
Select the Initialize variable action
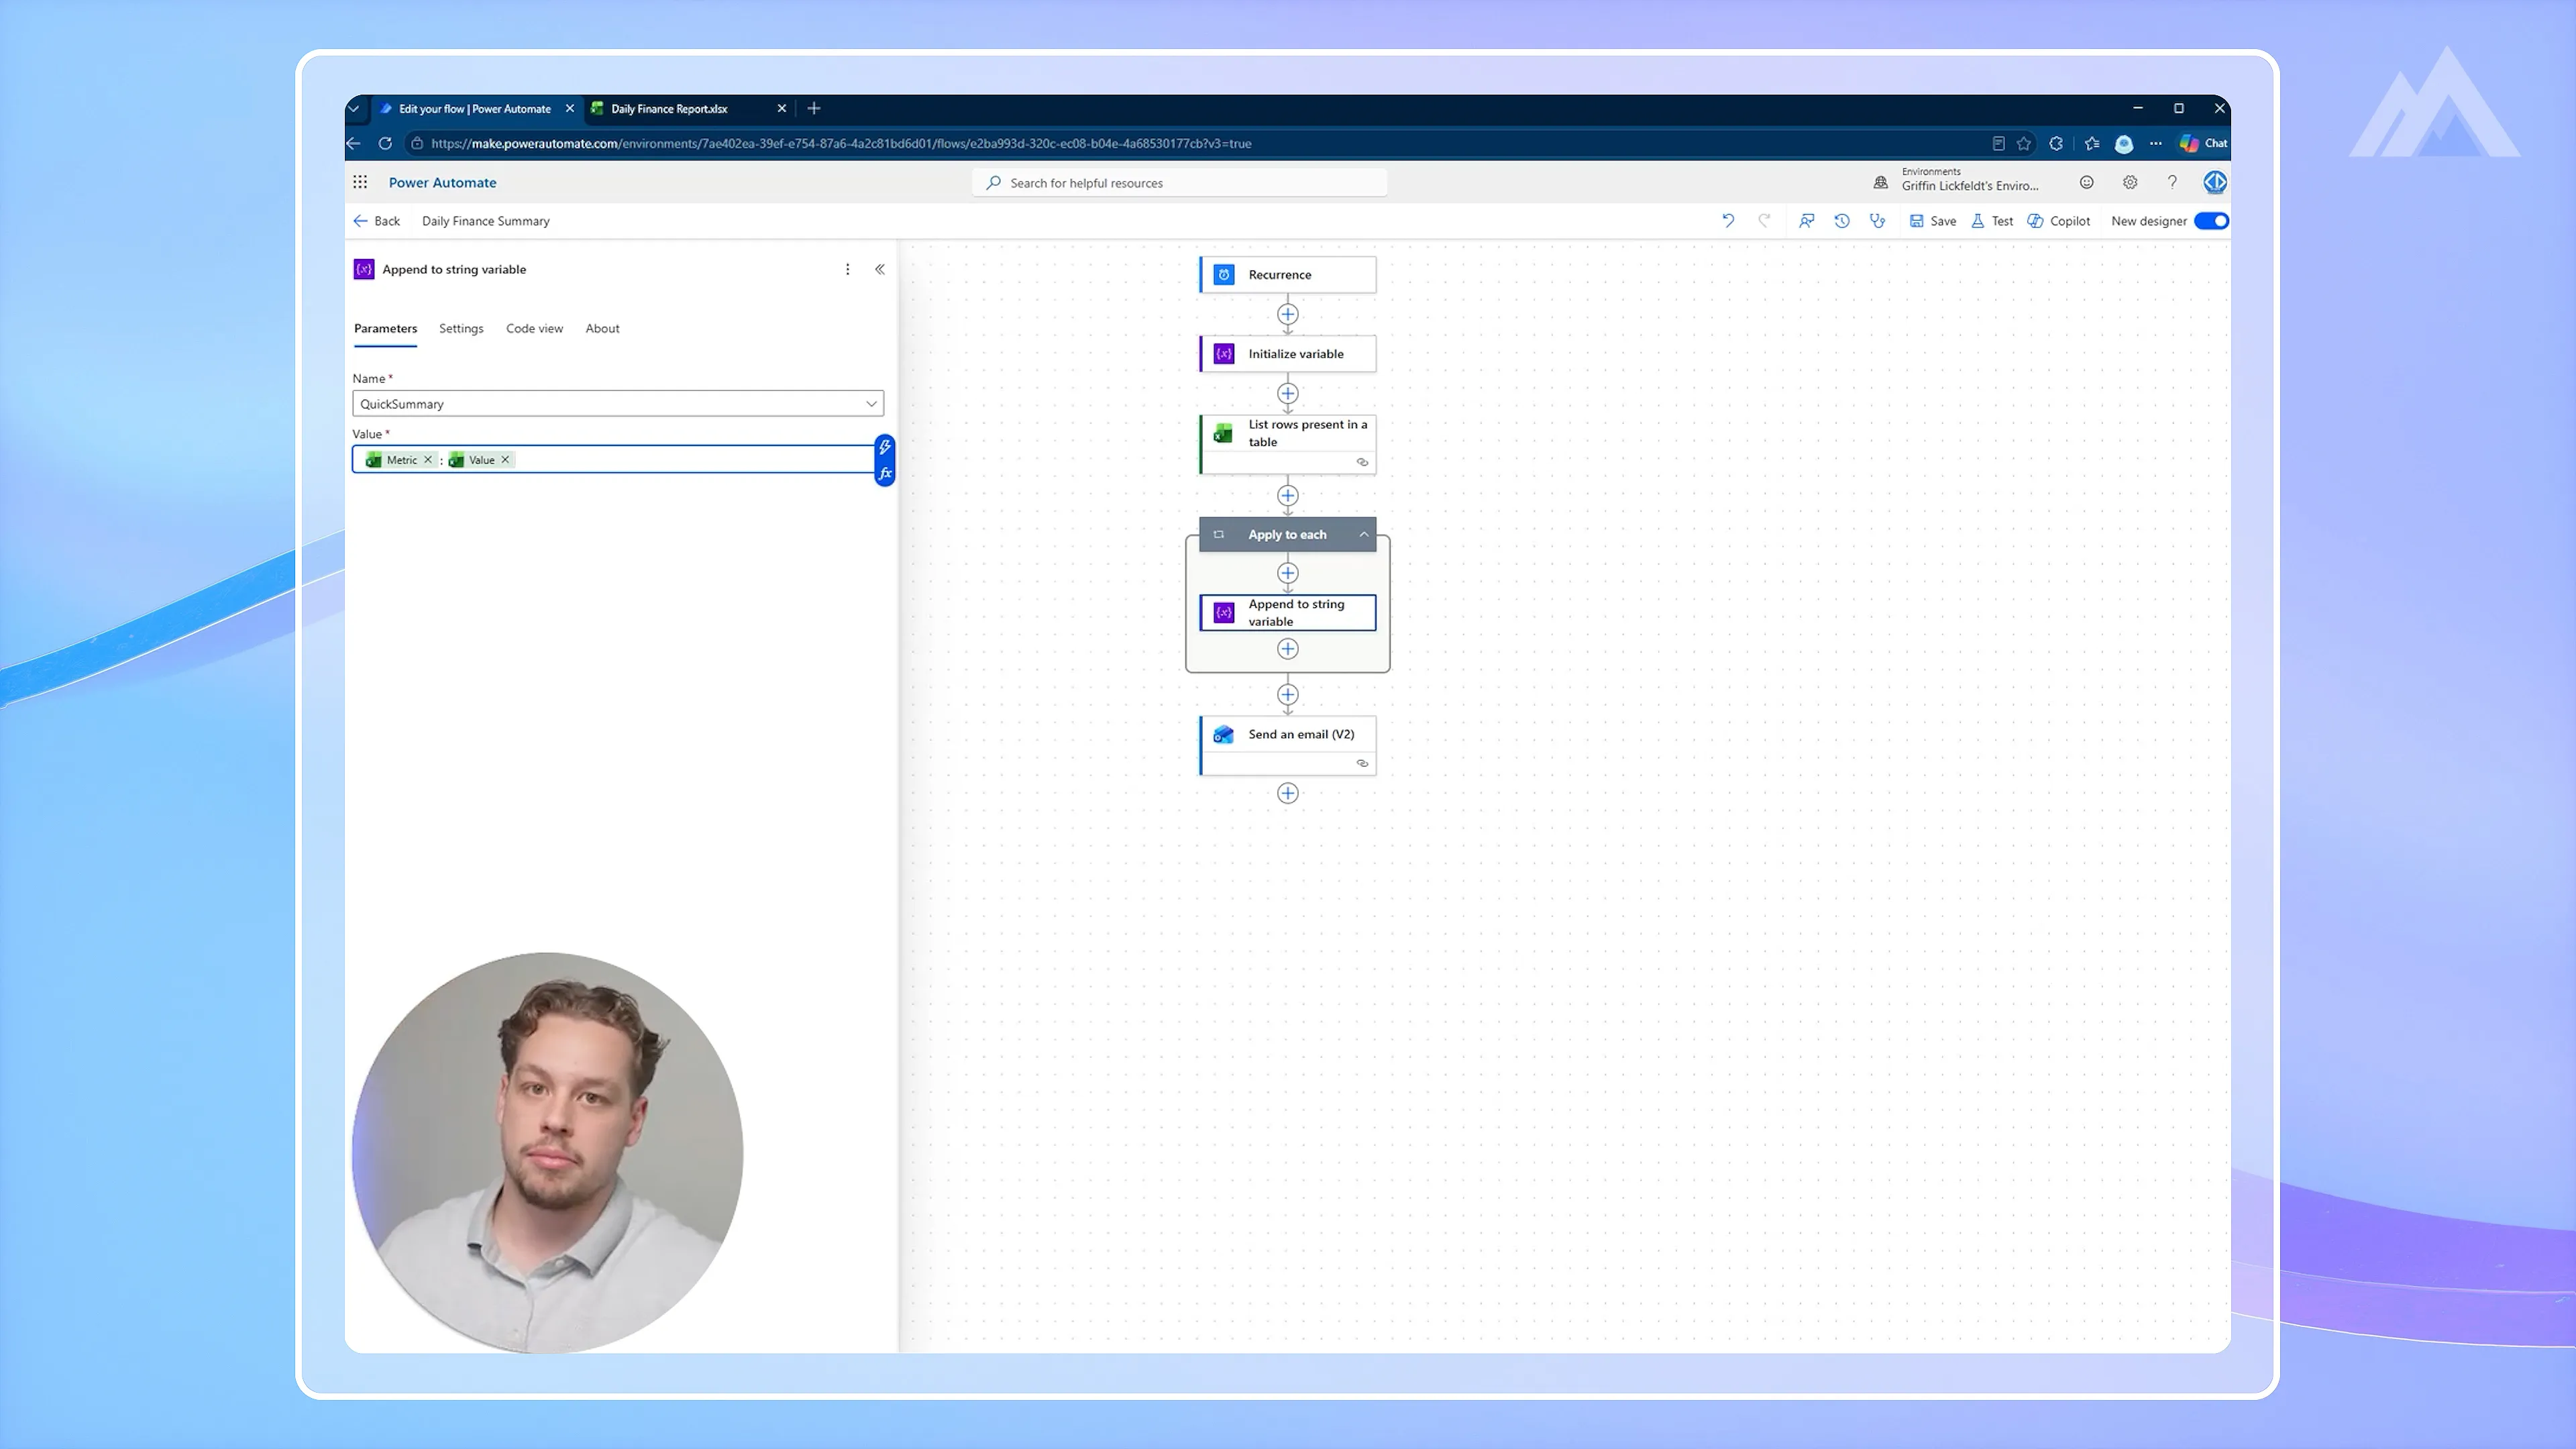(x=1288, y=354)
